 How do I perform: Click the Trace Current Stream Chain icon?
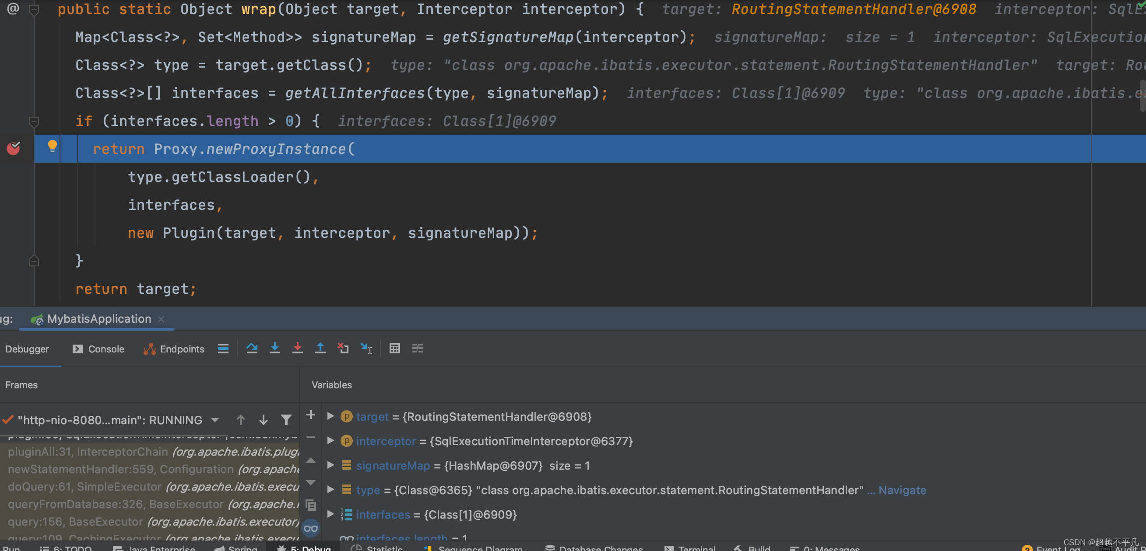coord(417,349)
